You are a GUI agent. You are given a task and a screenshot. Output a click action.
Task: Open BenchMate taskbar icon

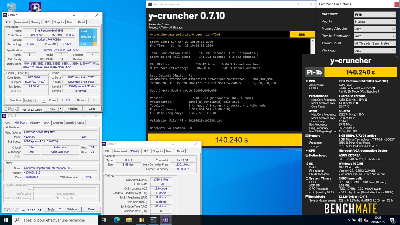pos(141,220)
